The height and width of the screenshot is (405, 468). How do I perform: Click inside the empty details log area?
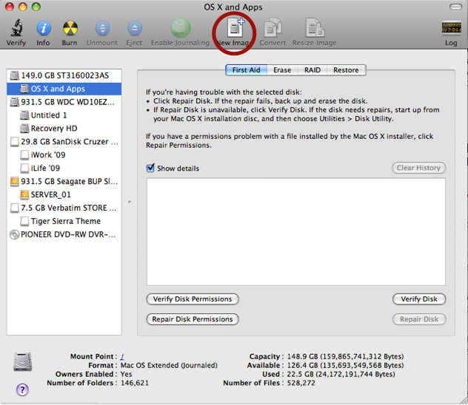[296, 232]
